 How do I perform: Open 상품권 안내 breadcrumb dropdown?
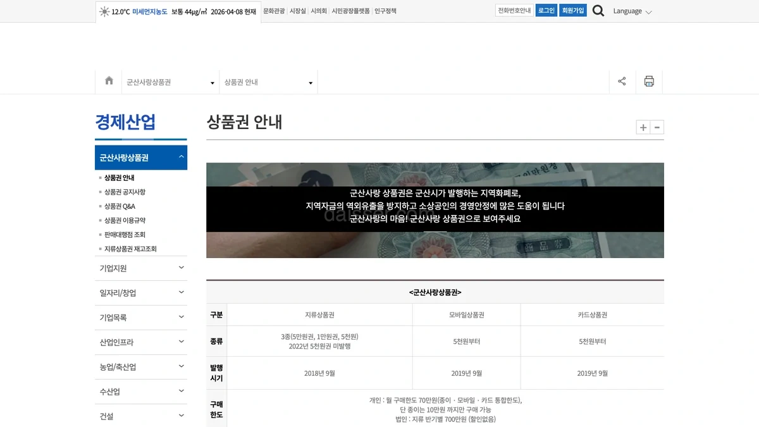(268, 82)
